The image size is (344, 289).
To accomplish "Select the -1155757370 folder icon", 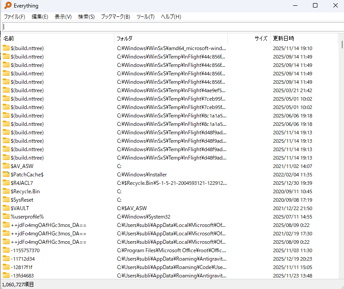I will [6, 250].
